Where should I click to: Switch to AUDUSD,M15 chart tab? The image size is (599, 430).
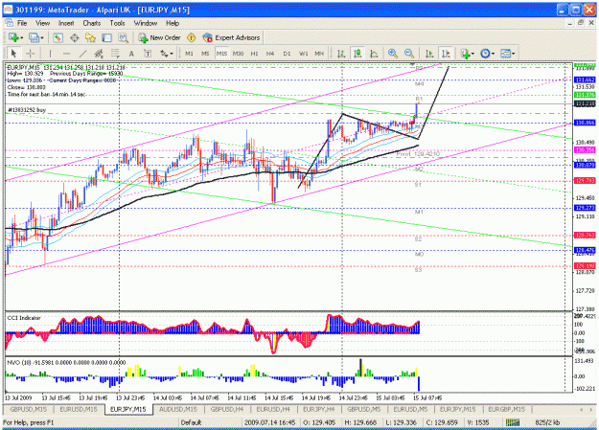[x=177, y=409]
